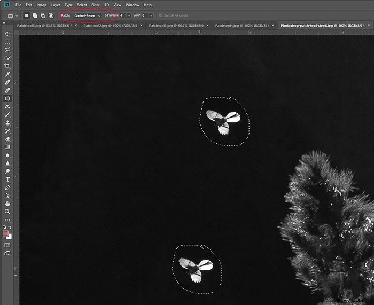Image resolution: width=374 pixels, height=305 pixels.
Task: Open the View menu
Action: pyautogui.click(x=117, y=5)
